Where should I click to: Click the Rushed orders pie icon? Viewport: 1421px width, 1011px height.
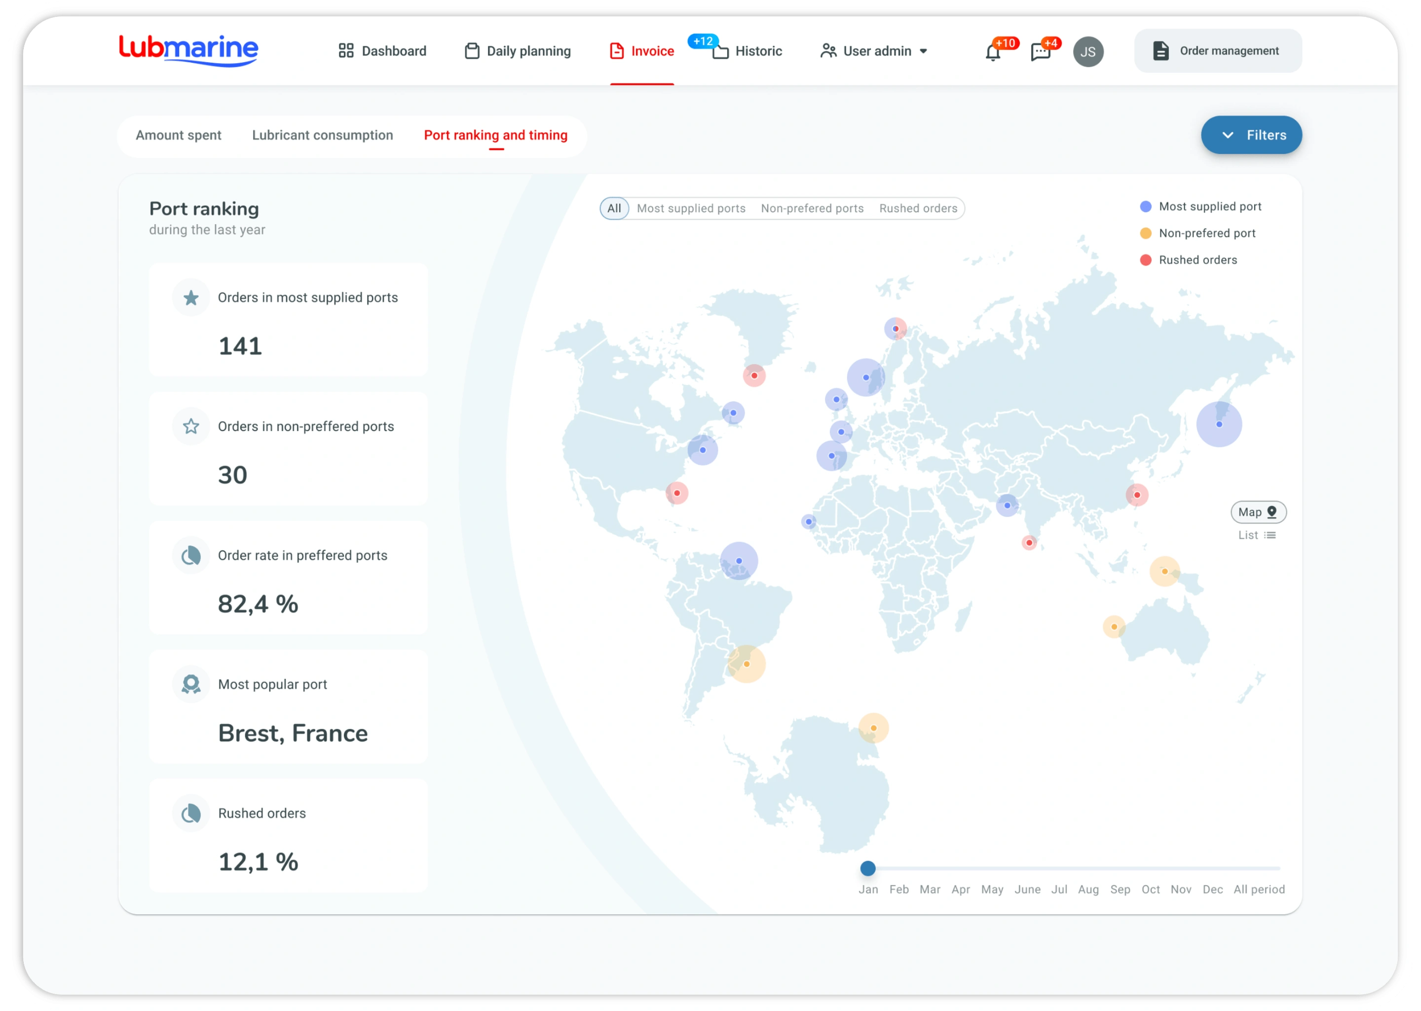[x=191, y=813]
